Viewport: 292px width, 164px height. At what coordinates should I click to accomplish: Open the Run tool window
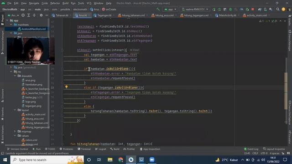click(36, 149)
